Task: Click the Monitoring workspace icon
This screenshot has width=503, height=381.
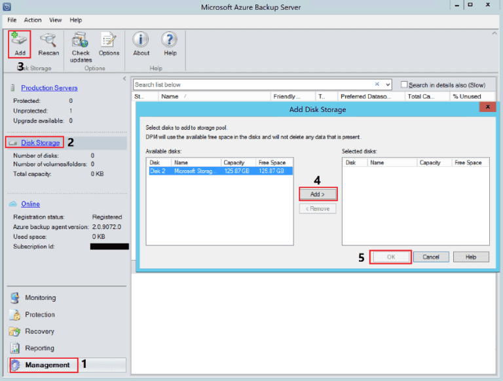Action: pyautogui.click(x=15, y=298)
